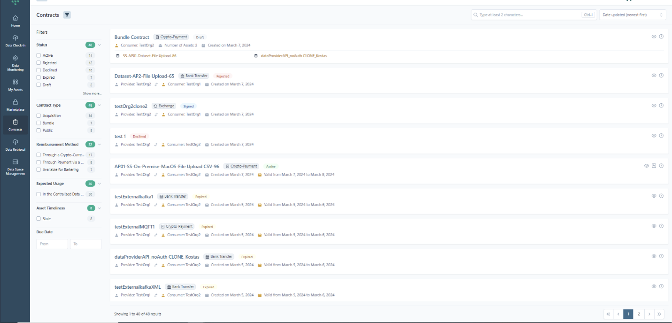Screen dimensions: 672x323
Task: Open history clock icon for testOrg2clone2
Action: (x=661, y=106)
